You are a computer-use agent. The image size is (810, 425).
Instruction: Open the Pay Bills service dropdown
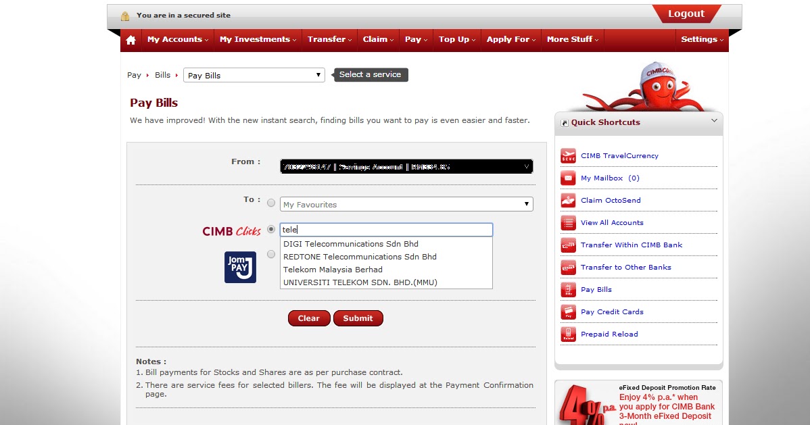coord(254,76)
